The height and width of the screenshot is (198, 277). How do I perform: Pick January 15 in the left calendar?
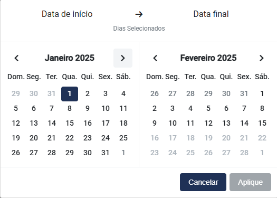[x=70, y=123]
